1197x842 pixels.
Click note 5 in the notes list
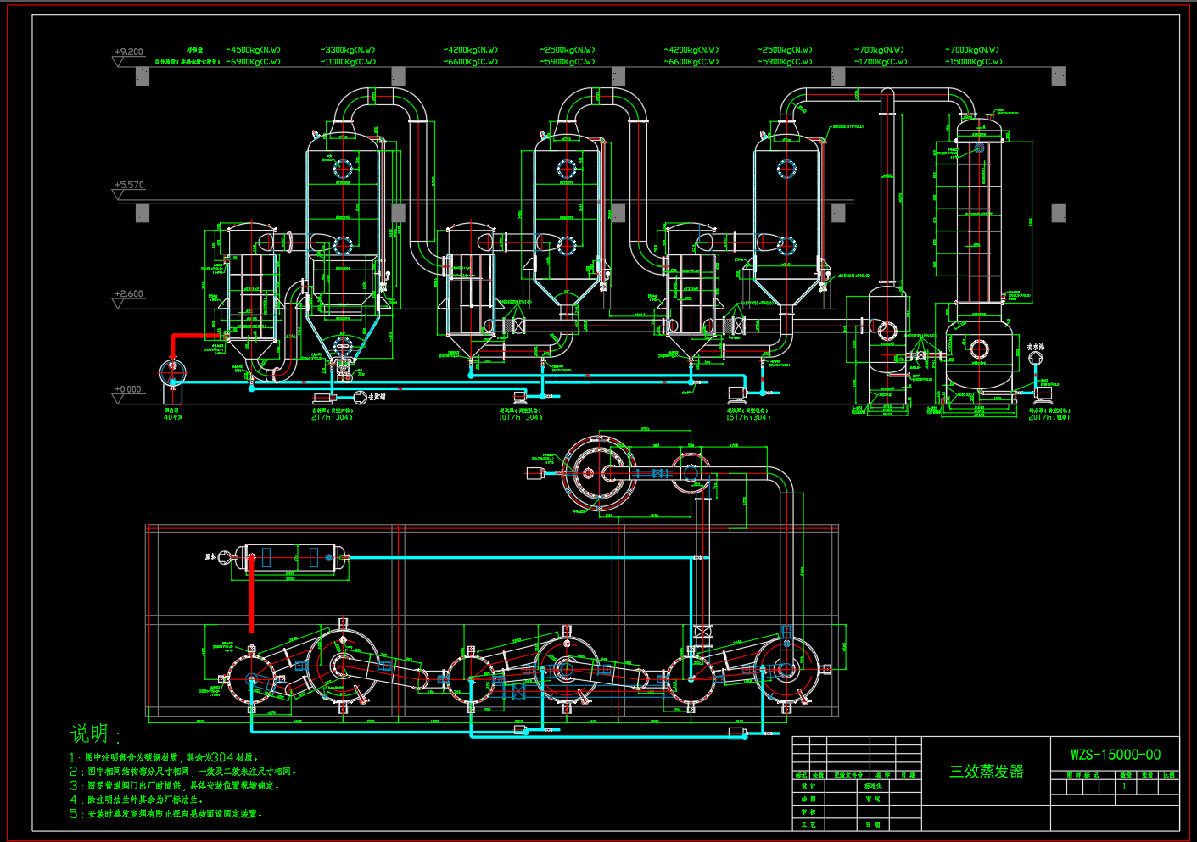(x=168, y=814)
